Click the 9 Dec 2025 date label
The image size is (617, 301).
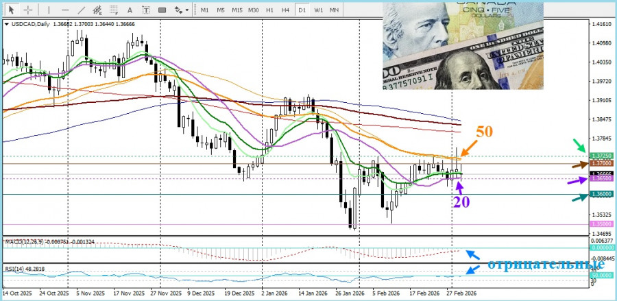click(202, 293)
